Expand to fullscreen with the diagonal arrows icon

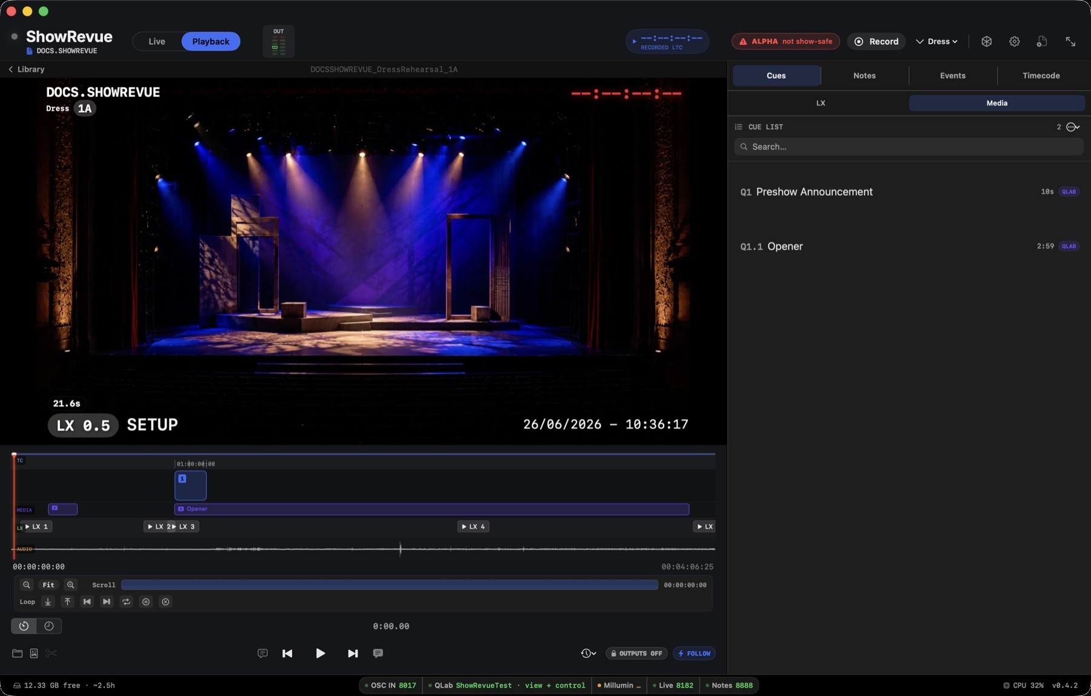point(1070,41)
